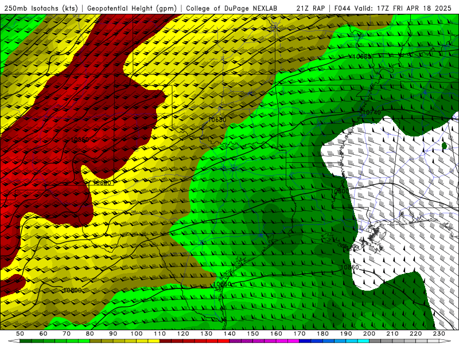Click the 170 value on the color scale
459x344 pixels.
299,334
